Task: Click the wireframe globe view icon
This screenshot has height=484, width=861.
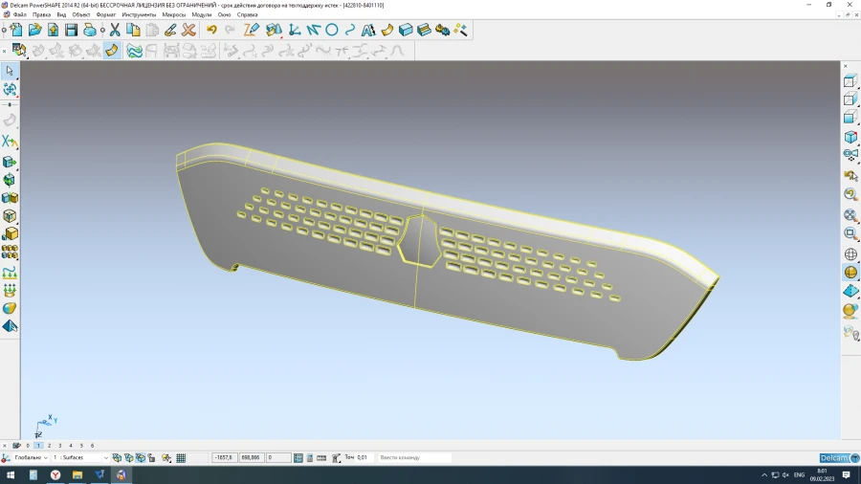Action: pyautogui.click(x=850, y=254)
